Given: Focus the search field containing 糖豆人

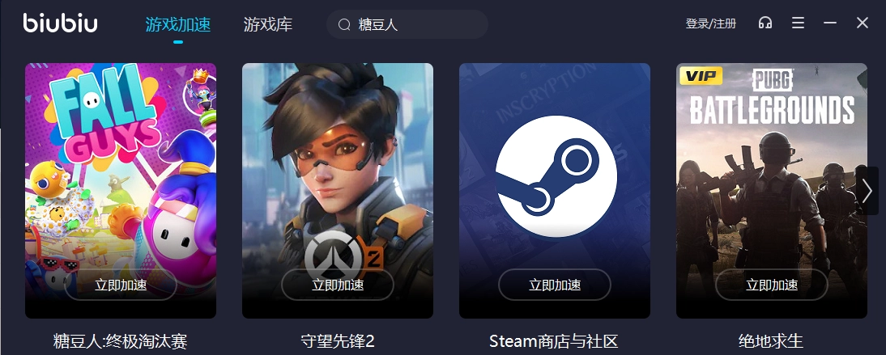Looking at the screenshot, I should (407, 24).
